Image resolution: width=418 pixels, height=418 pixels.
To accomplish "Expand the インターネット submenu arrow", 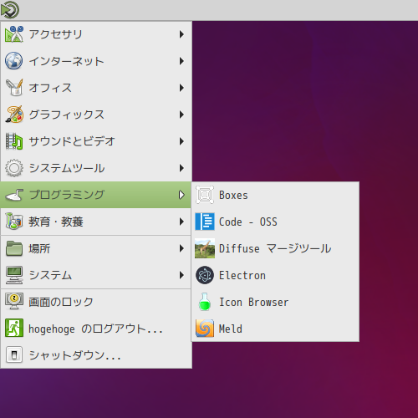I will [181, 61].
